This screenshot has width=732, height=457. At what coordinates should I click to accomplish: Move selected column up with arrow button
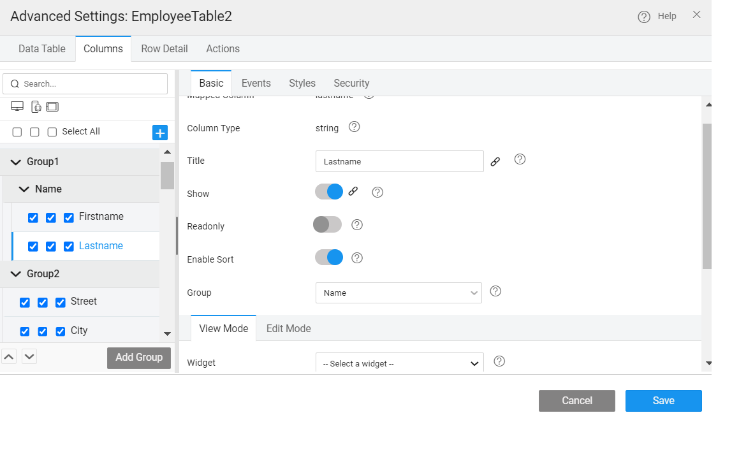(x=9, y=356)
